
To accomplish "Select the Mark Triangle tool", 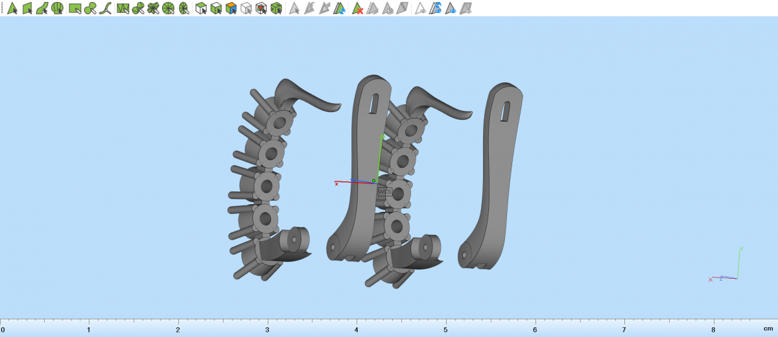I will [x=12, y=8].
